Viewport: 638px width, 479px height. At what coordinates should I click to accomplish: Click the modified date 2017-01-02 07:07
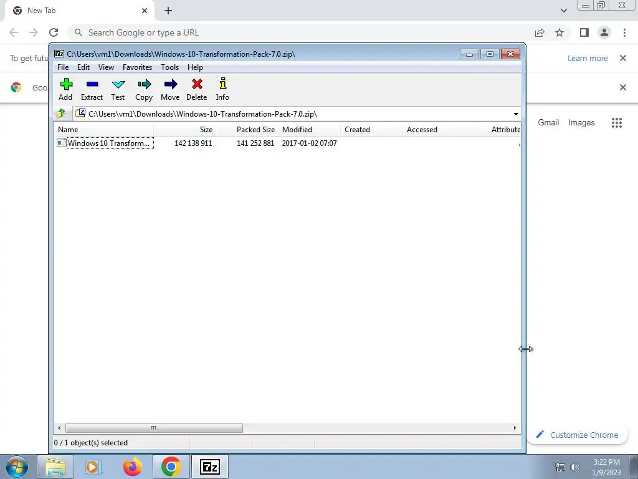click(x=309, y=143)
